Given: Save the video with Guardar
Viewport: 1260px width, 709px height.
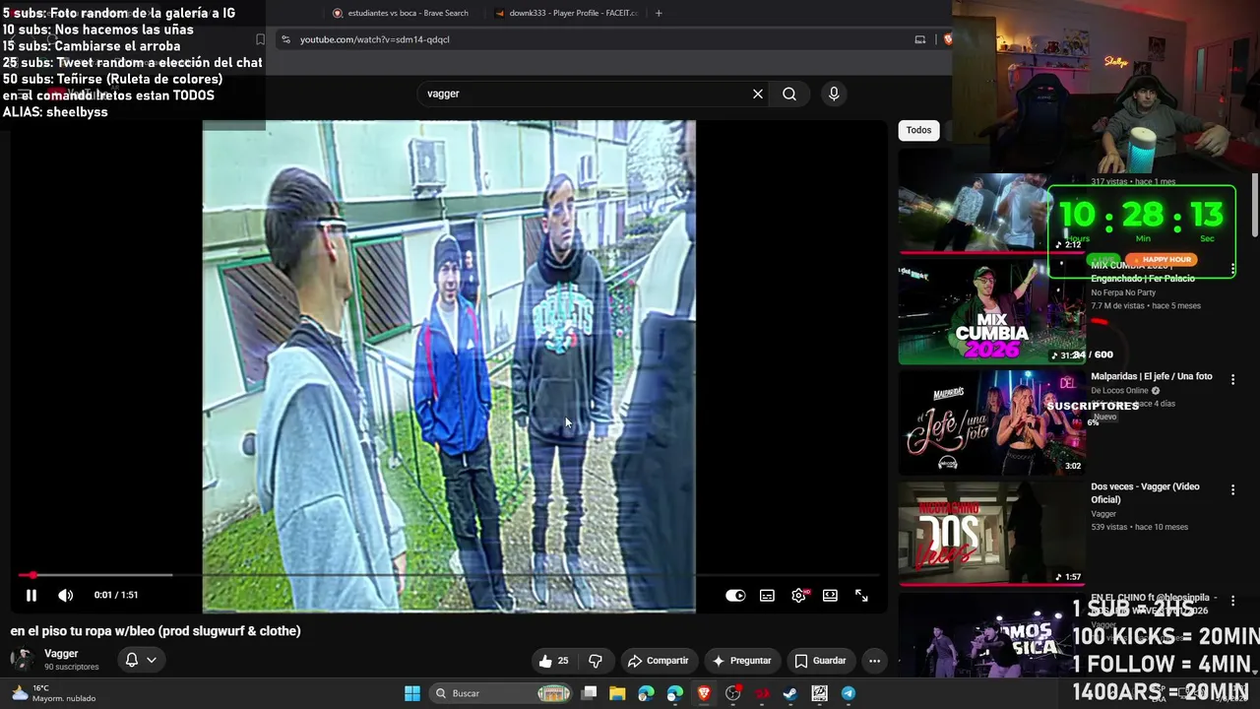Looking at the screenshot, I should pos(820,661).
